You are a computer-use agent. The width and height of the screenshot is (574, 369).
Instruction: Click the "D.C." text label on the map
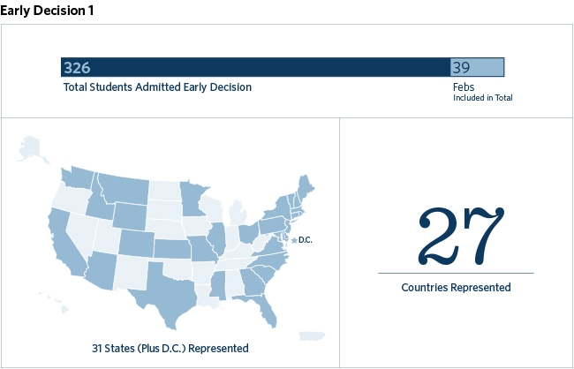(x=306, y=239)
